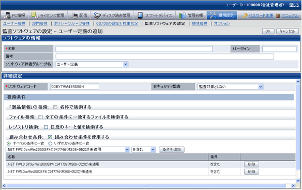This screenshot has height=190, width=302.
Task: Click the vertical scrollbar down arrow
Action: [298, 181]
